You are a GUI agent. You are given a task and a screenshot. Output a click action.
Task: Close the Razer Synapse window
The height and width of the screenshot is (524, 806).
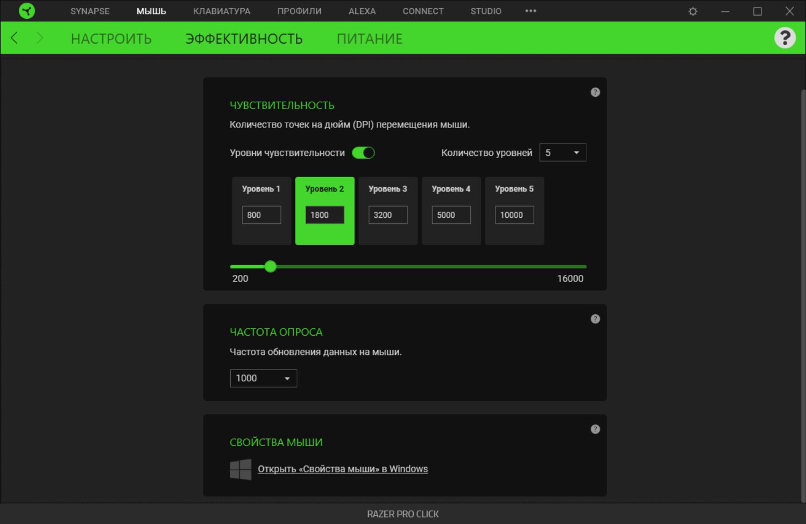coord(789,11)
